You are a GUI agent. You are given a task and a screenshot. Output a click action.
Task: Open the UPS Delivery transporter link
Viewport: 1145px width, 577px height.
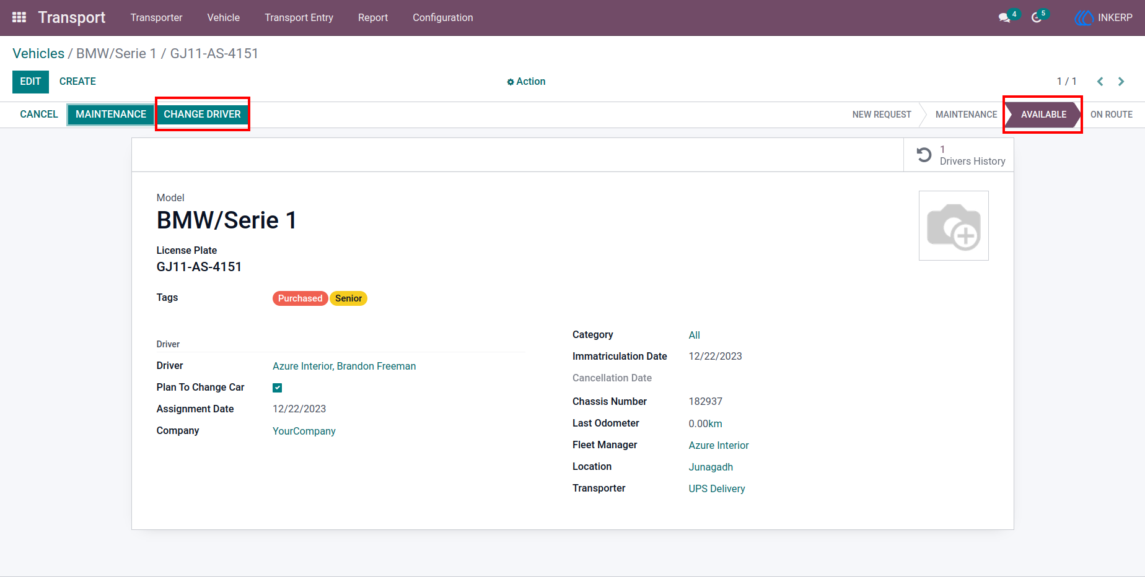click(x=717, y=489)
